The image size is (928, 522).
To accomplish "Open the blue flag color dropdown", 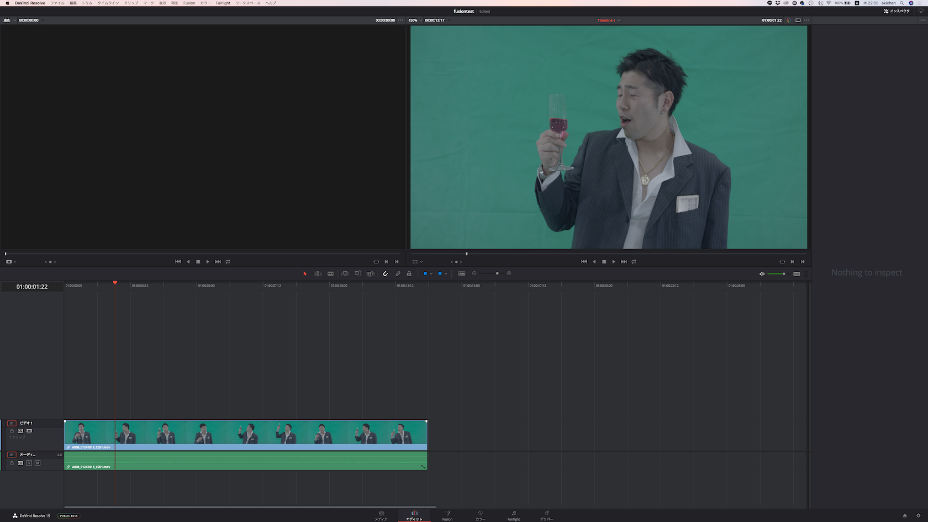I will (x=431, y=274).
